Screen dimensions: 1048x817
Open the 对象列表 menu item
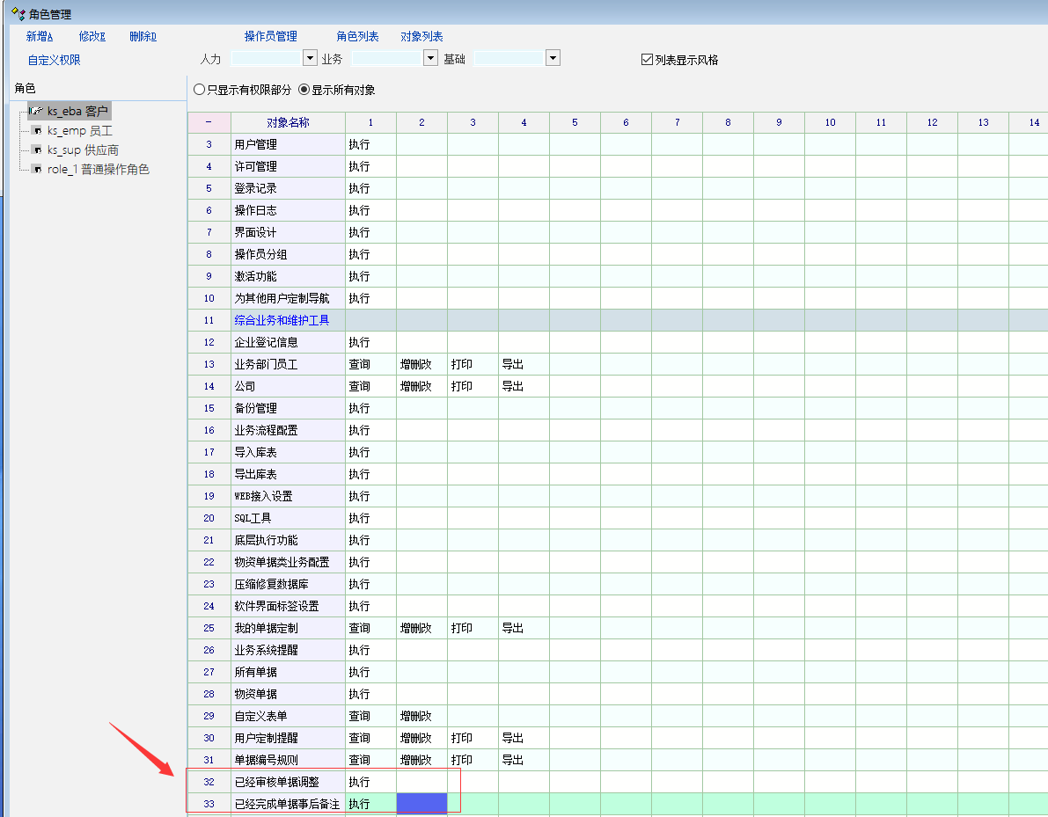click(421, 37)
